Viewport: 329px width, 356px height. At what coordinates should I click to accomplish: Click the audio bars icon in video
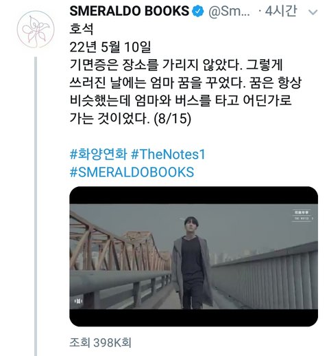[78, 301]
